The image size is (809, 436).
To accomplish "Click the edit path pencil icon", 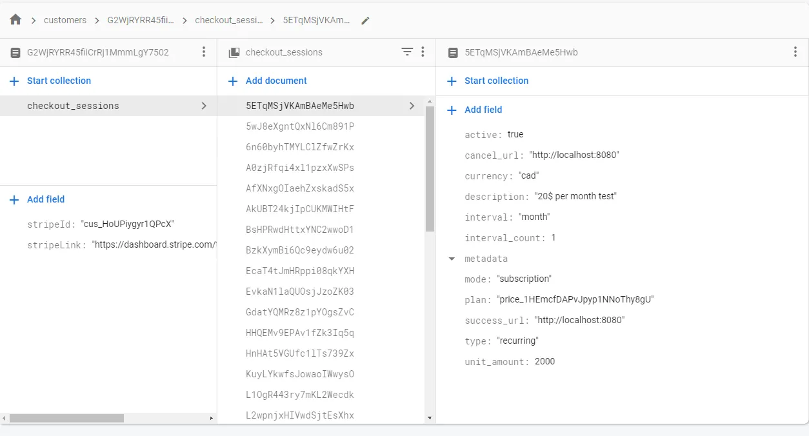I will (x=365, y=21).
